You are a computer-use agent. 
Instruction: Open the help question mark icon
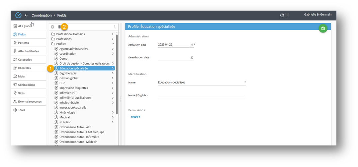(x=282, y=15)
